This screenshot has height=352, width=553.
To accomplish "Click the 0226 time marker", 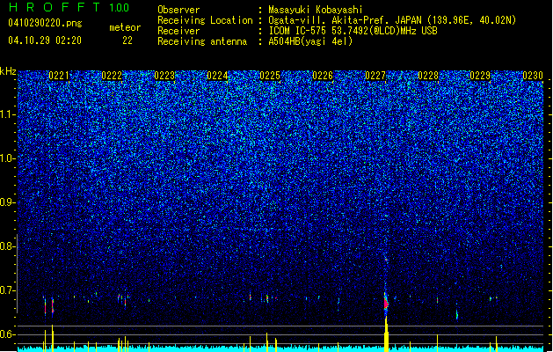I will (323, 76).
